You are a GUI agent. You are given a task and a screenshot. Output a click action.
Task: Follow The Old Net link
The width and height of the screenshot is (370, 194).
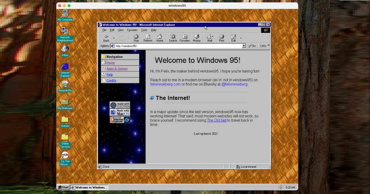point(216,120)
